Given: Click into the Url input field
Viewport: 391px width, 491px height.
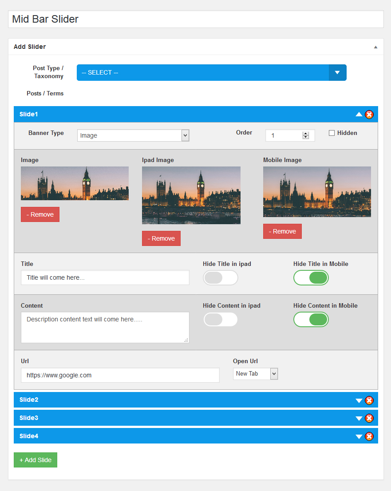Looking at the screenshot, I should click(120, 375).
